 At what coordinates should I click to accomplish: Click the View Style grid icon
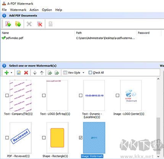tap(65, 73)
